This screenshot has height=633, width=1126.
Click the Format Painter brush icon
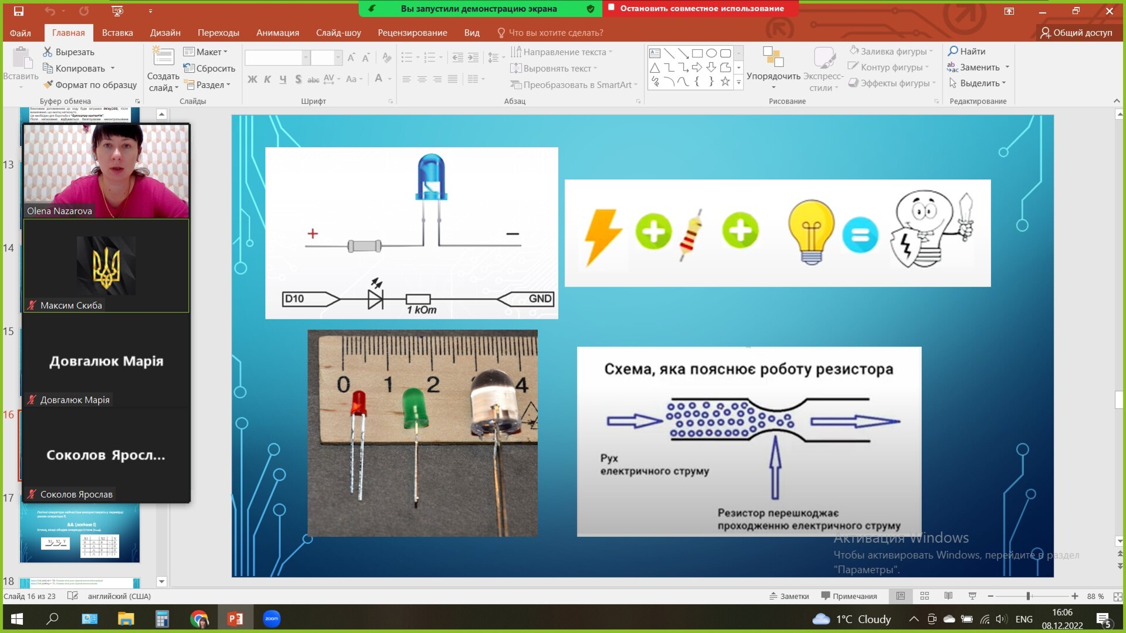pos(49,84)
